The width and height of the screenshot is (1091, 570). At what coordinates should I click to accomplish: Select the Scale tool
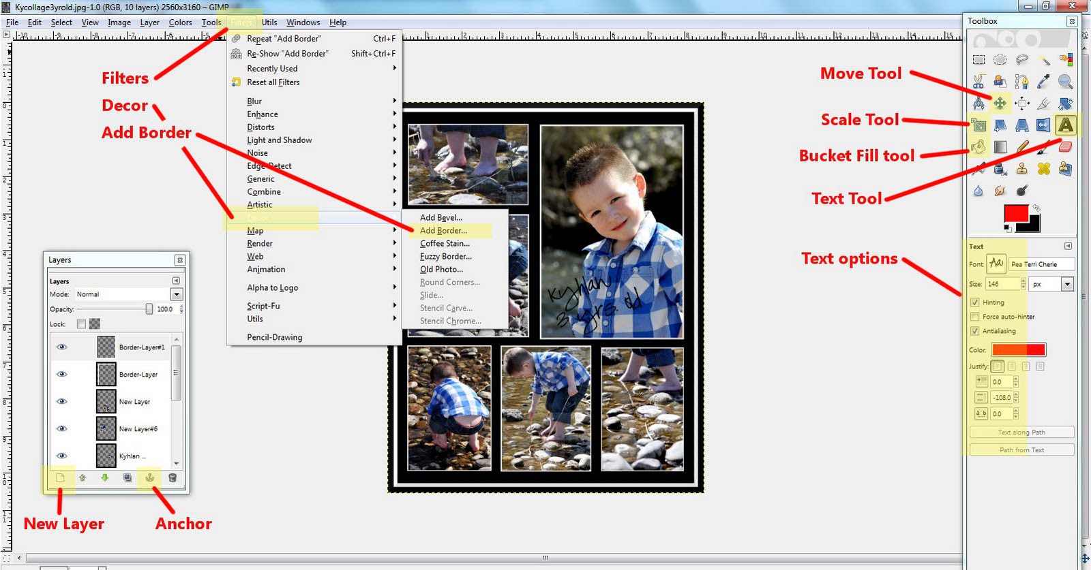(x=978, y=125)
